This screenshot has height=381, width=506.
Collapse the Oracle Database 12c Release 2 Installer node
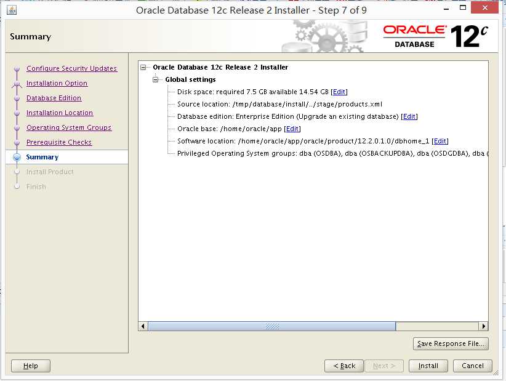pyautogui.click(x=143, y=68)
